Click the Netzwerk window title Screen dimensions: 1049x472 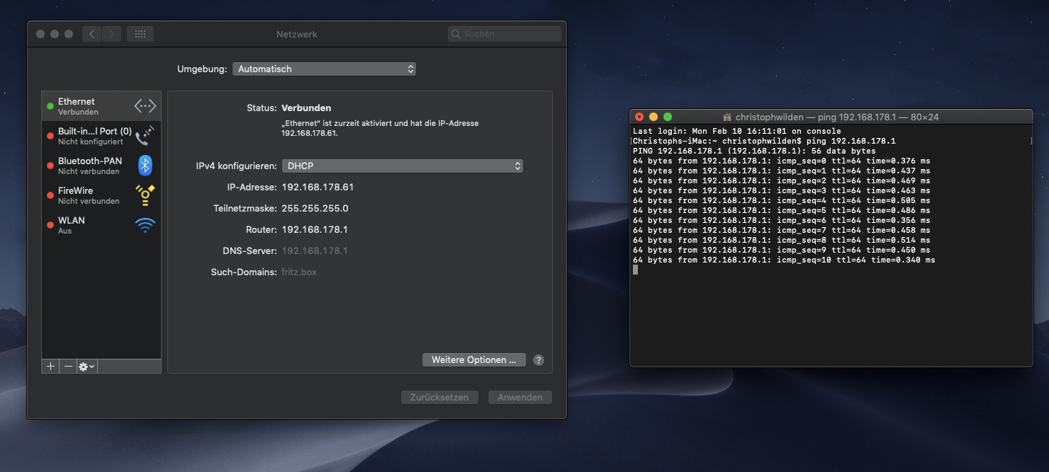297,34
